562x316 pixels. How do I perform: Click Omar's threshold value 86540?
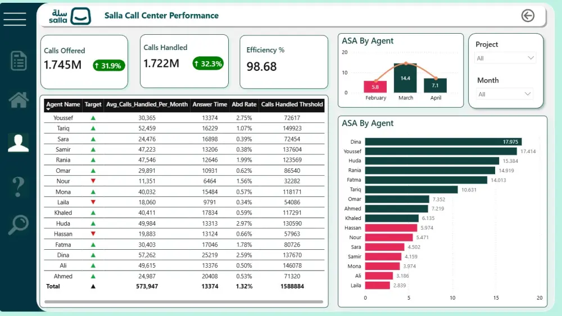tap(292, 171)
